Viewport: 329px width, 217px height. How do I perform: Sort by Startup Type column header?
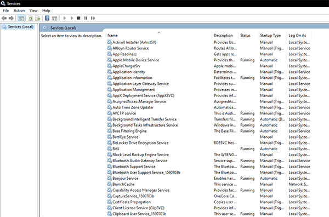[x=270, y=36]
